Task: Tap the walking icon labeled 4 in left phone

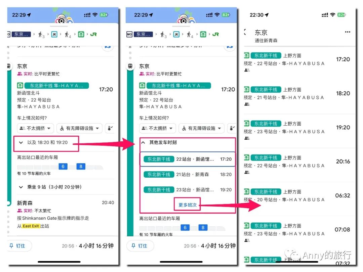Action: 68,35
